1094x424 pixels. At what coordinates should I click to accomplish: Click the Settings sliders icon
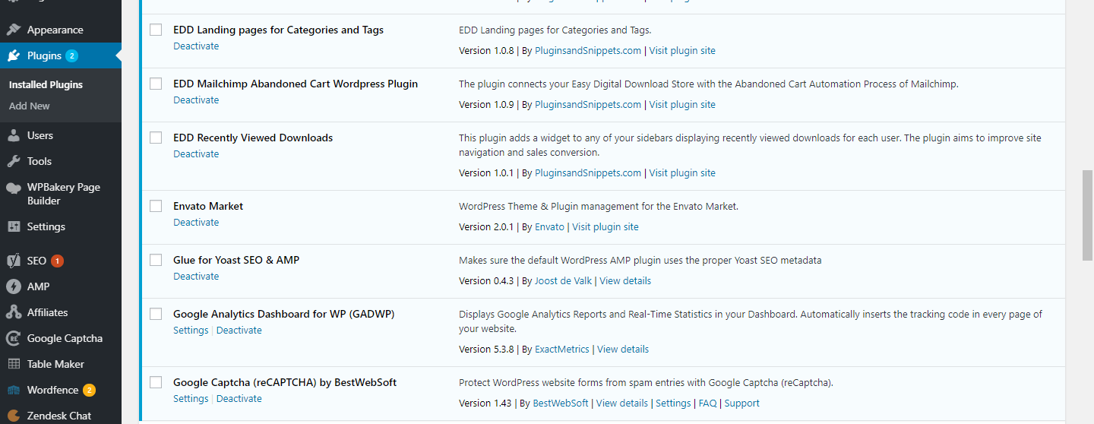(13, 226)
